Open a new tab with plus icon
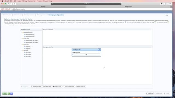This screenshot has height=98, width=175. point(171,7)
